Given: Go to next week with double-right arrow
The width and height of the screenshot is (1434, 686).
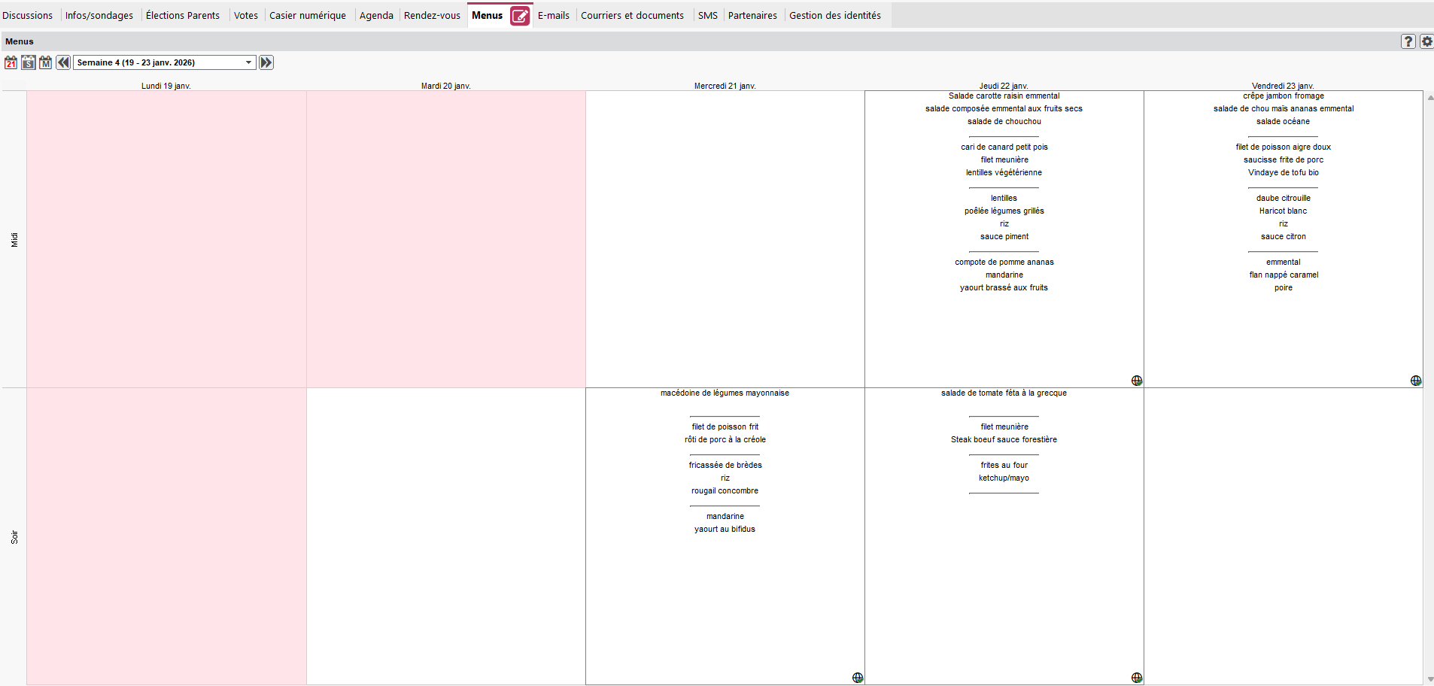Looking at the screenshot, I should tap(266, 62).
